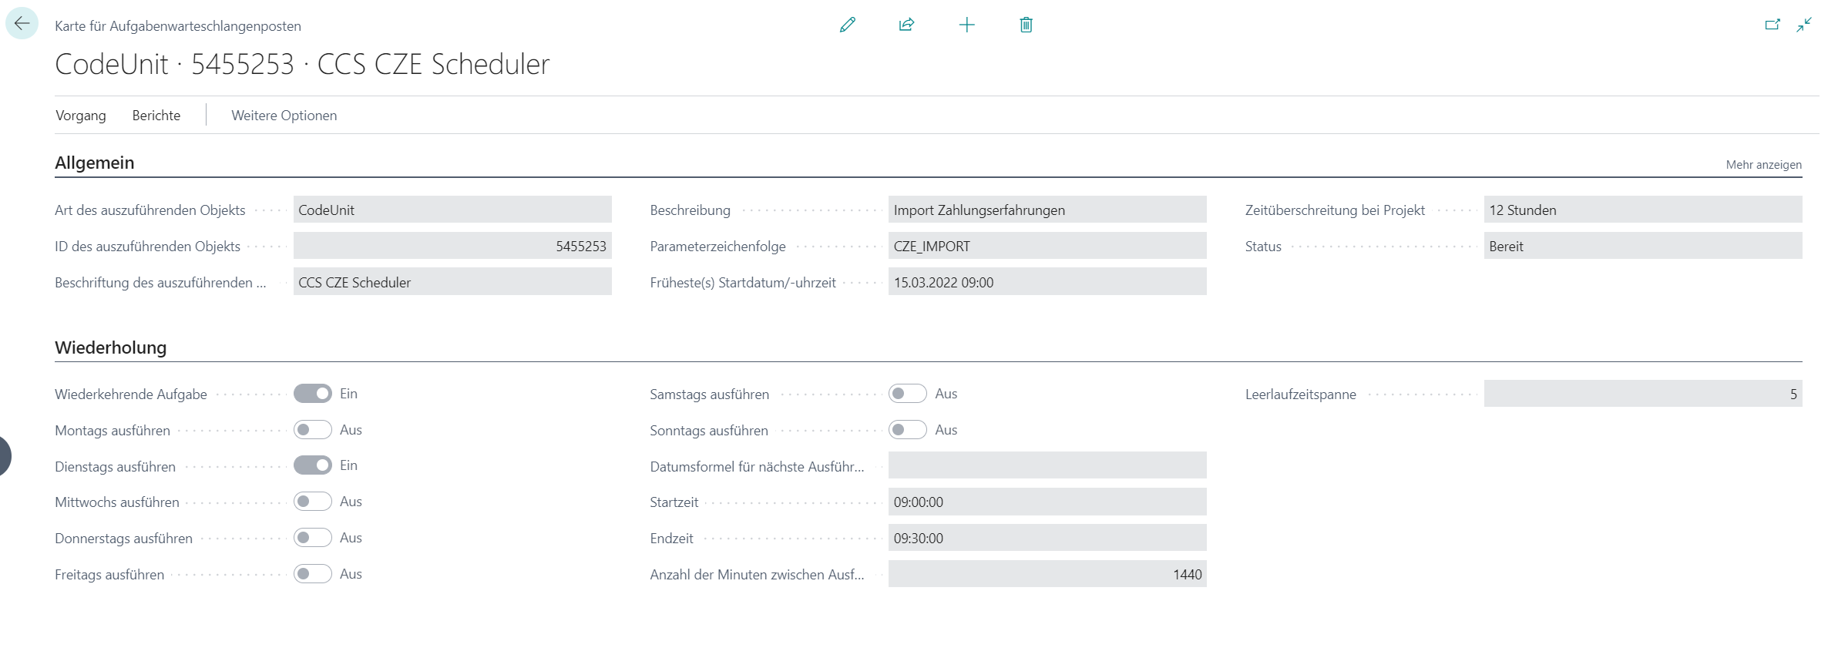Open the Berichte menu
1838x658 pixels.
tap(156, 116)
